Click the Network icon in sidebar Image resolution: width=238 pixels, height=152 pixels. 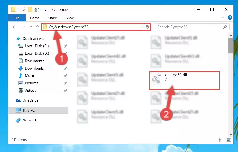point(18,120)
